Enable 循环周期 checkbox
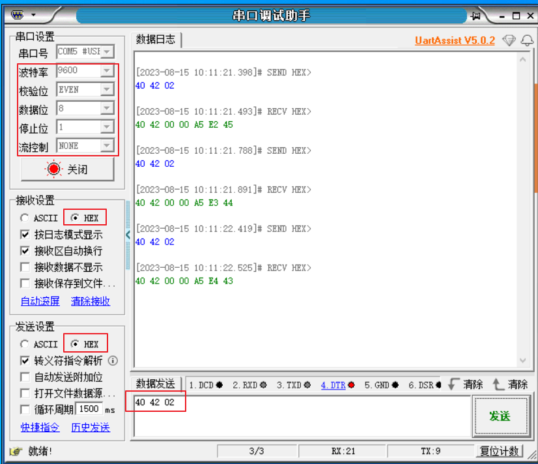The height and width of the screenshot is (464, 538). pyautogui.click(x=25, y=409)
